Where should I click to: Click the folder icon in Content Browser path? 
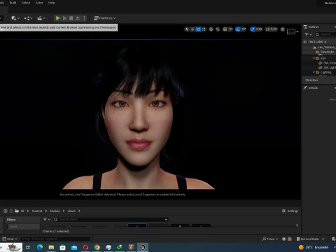[x=17, y=211]
